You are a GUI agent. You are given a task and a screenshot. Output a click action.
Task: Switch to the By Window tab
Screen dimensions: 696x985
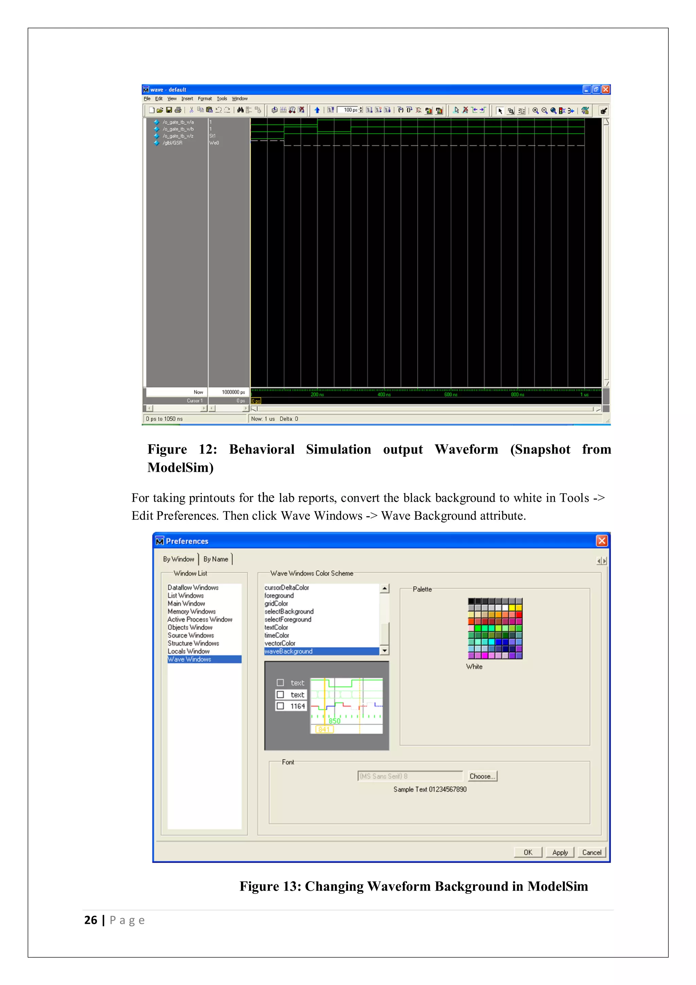(179, 559)
